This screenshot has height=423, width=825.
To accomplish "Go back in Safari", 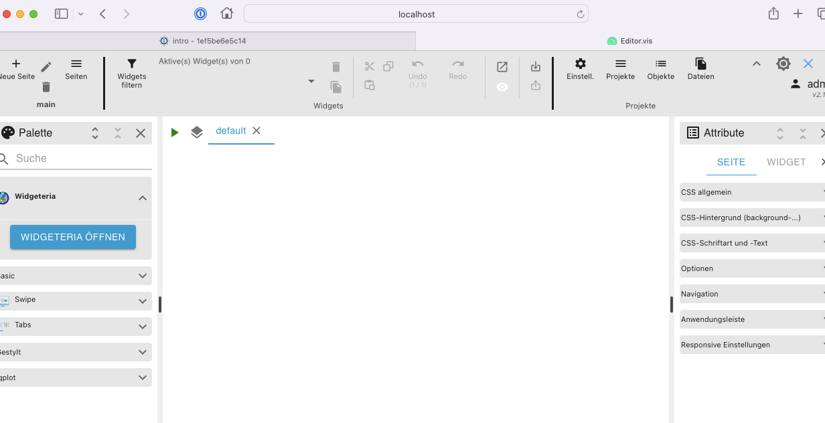I will (x=102, y=13).
